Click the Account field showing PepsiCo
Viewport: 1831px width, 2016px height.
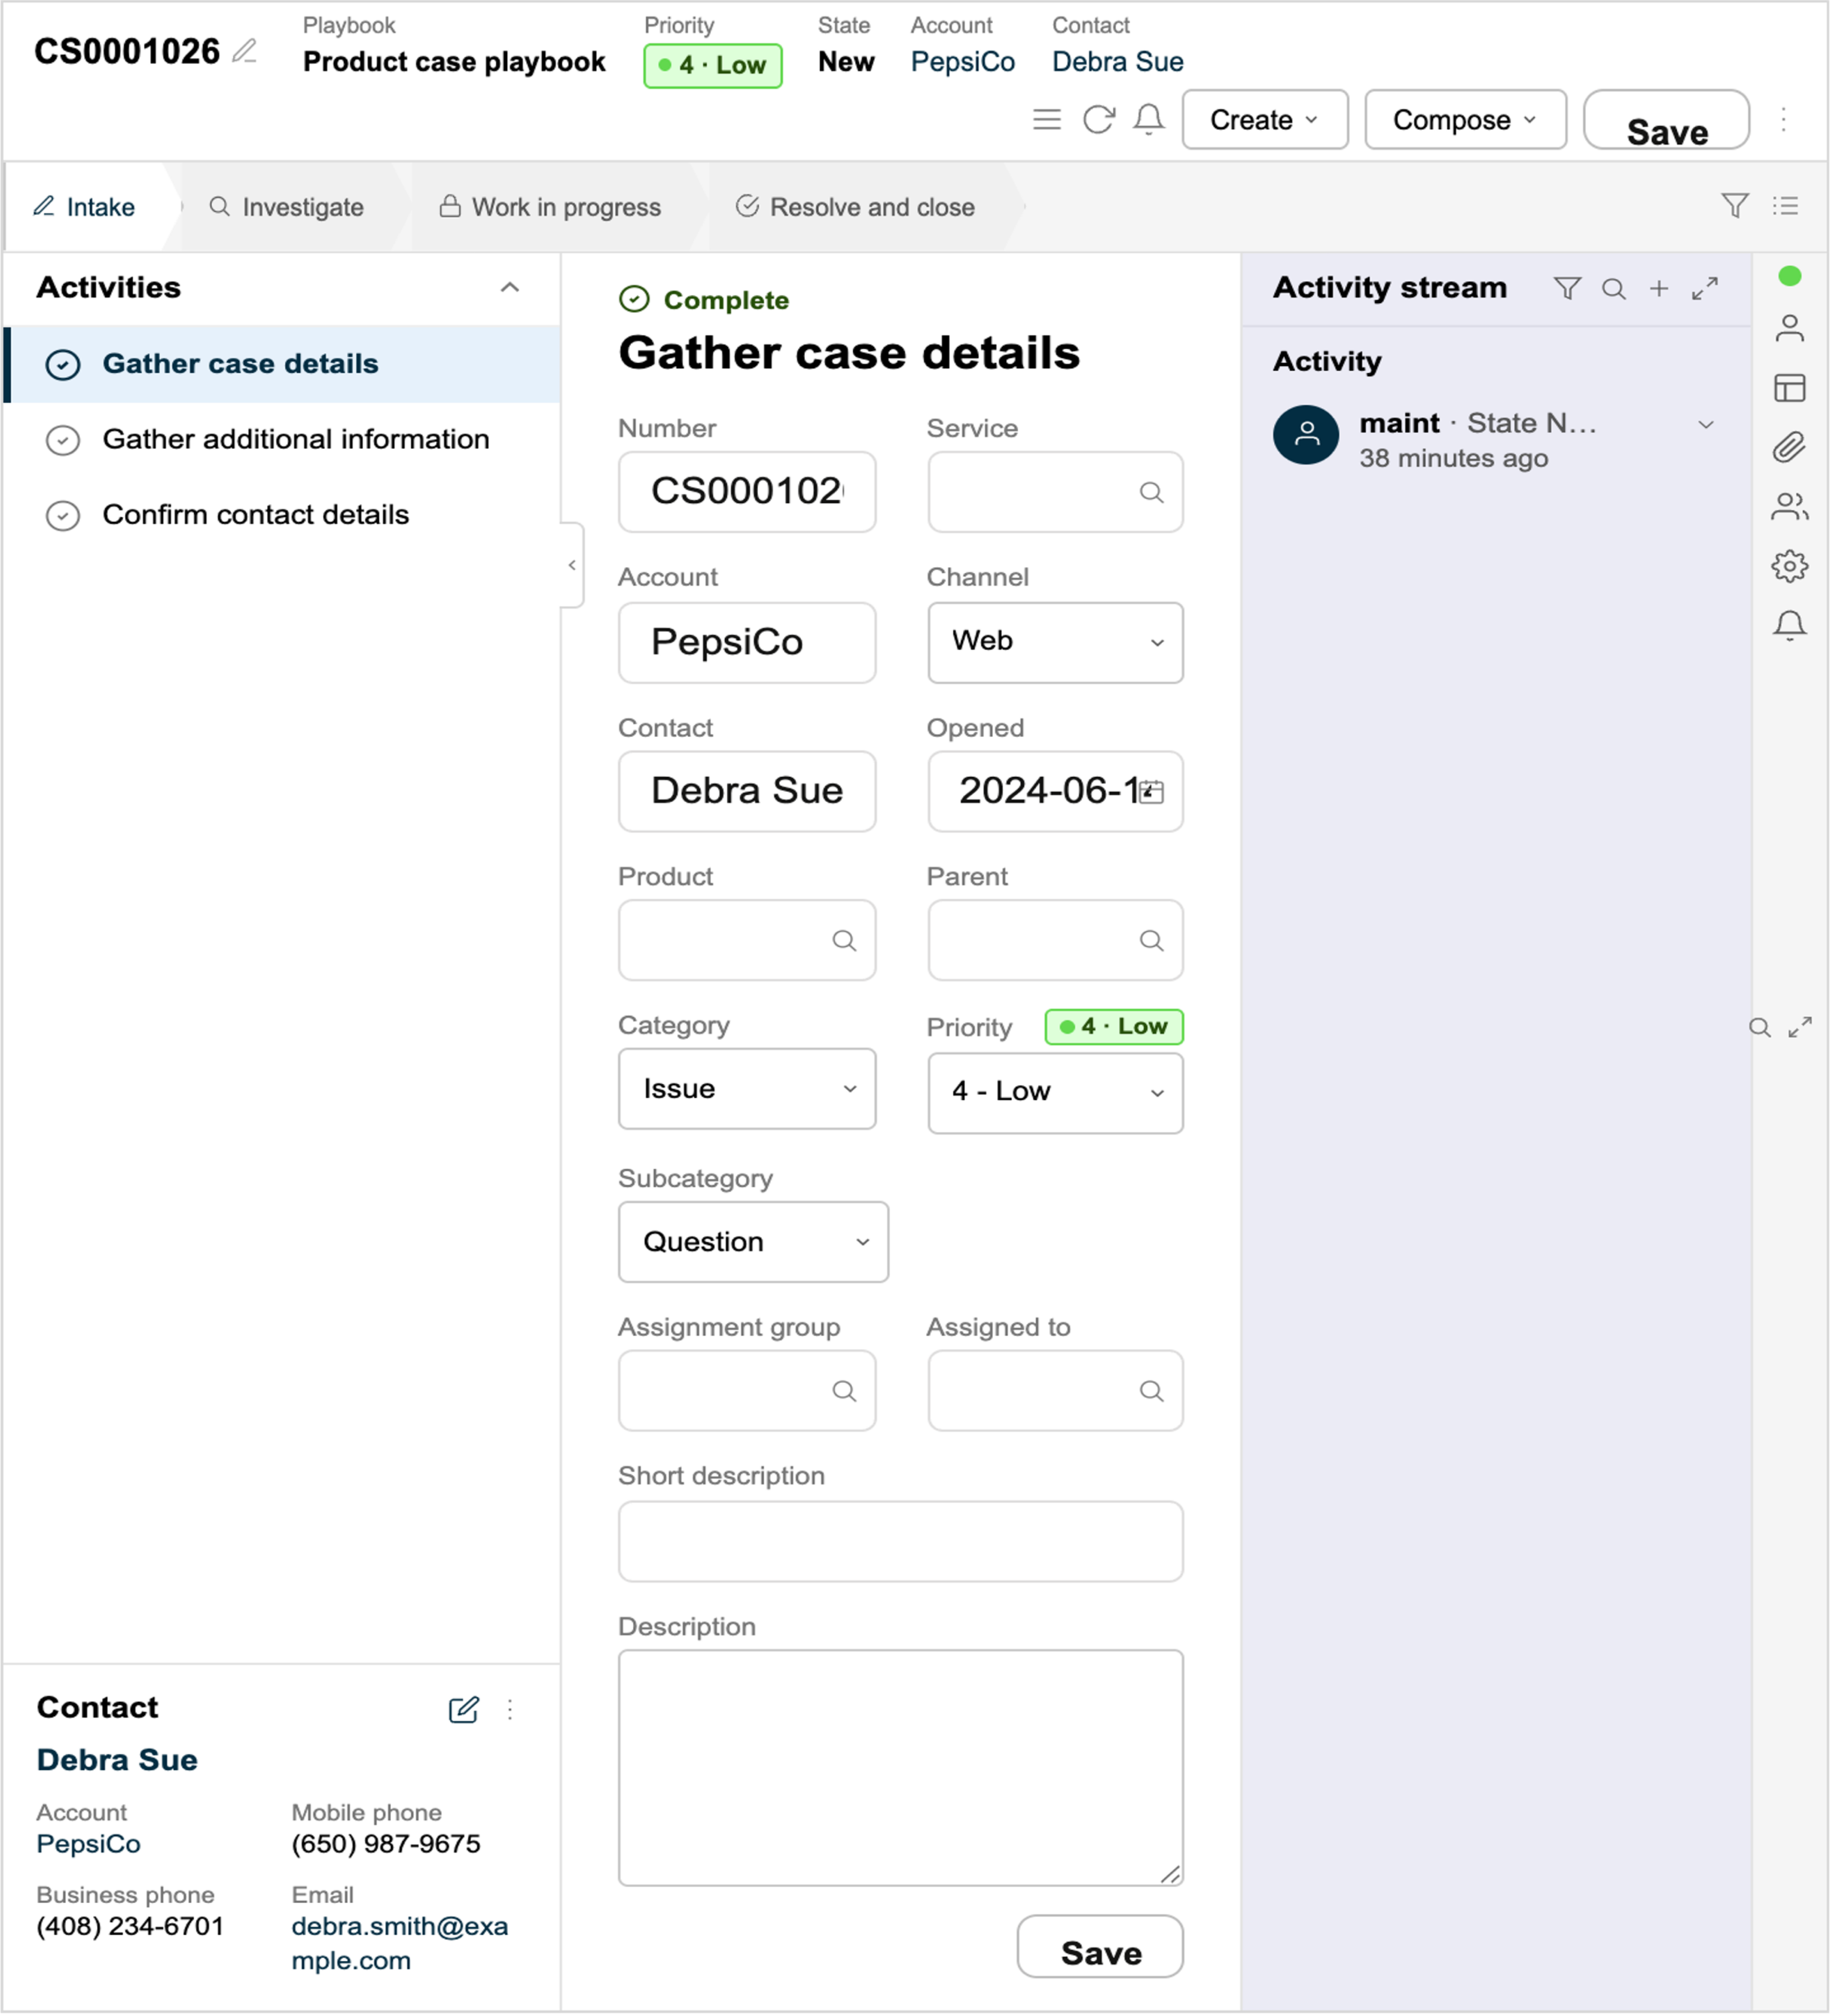(x=747, y=643)
